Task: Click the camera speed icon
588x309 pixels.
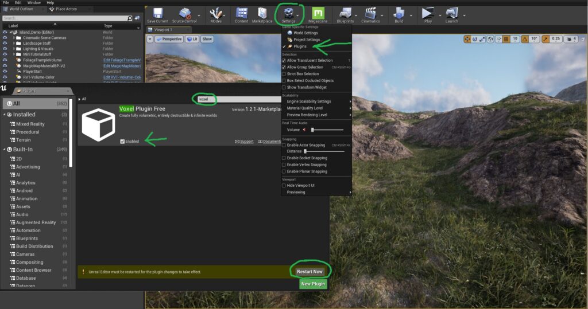Action: pyautogui.click(x=570, y=39)
